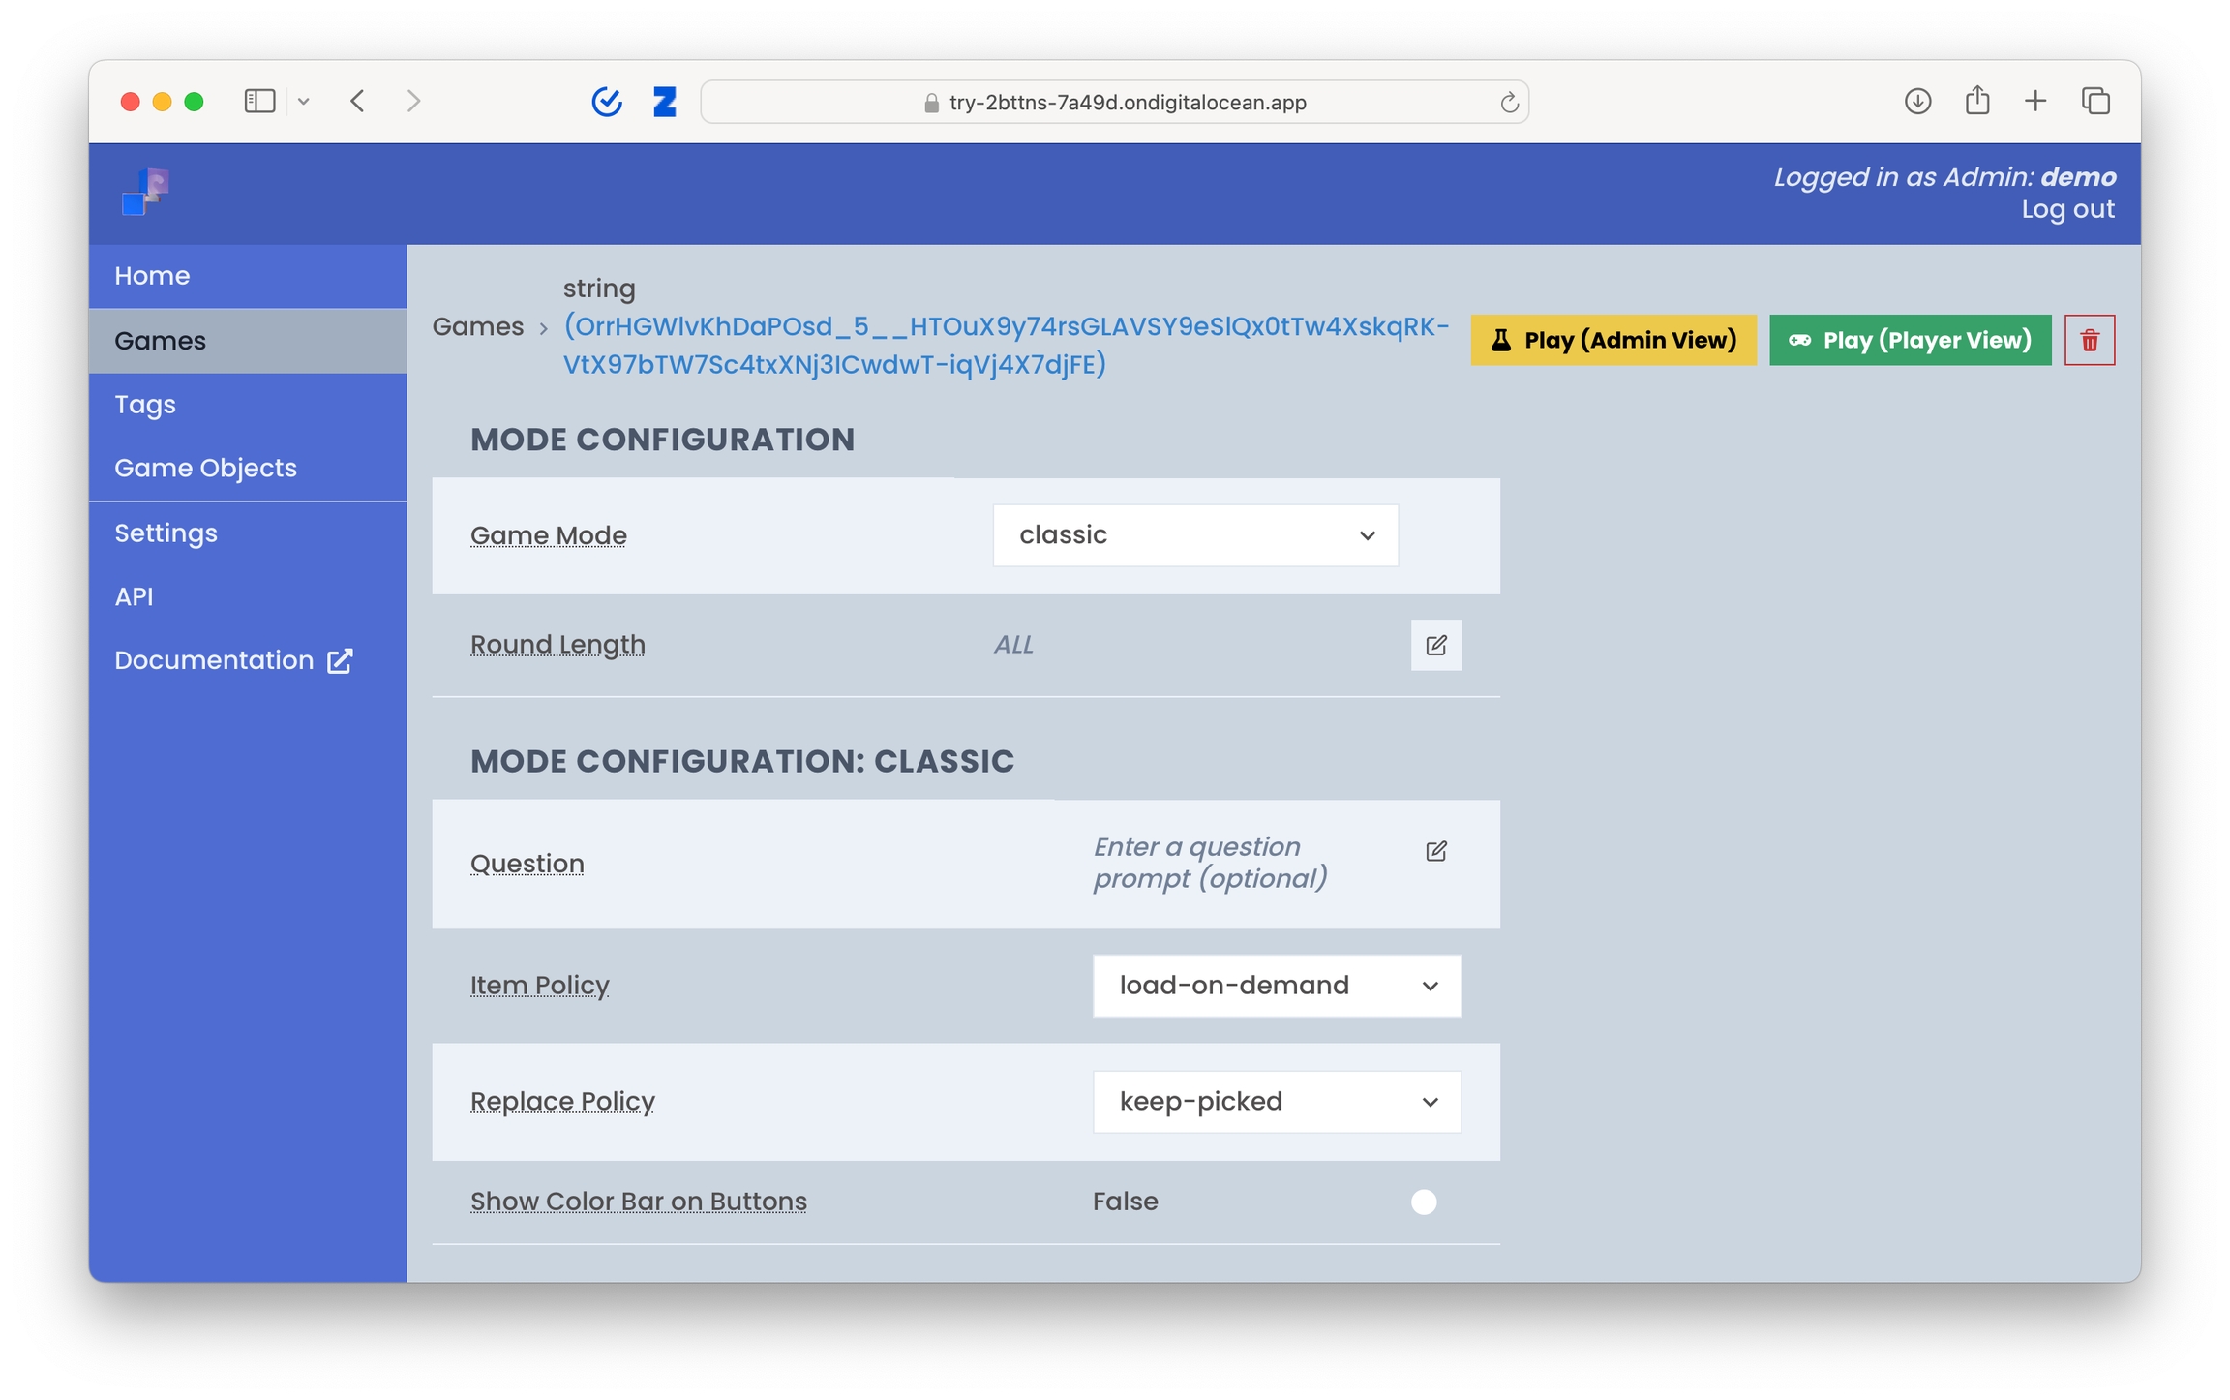
Task: Toggle the Safari sidebar panel icon
Action: coord(259,101)
